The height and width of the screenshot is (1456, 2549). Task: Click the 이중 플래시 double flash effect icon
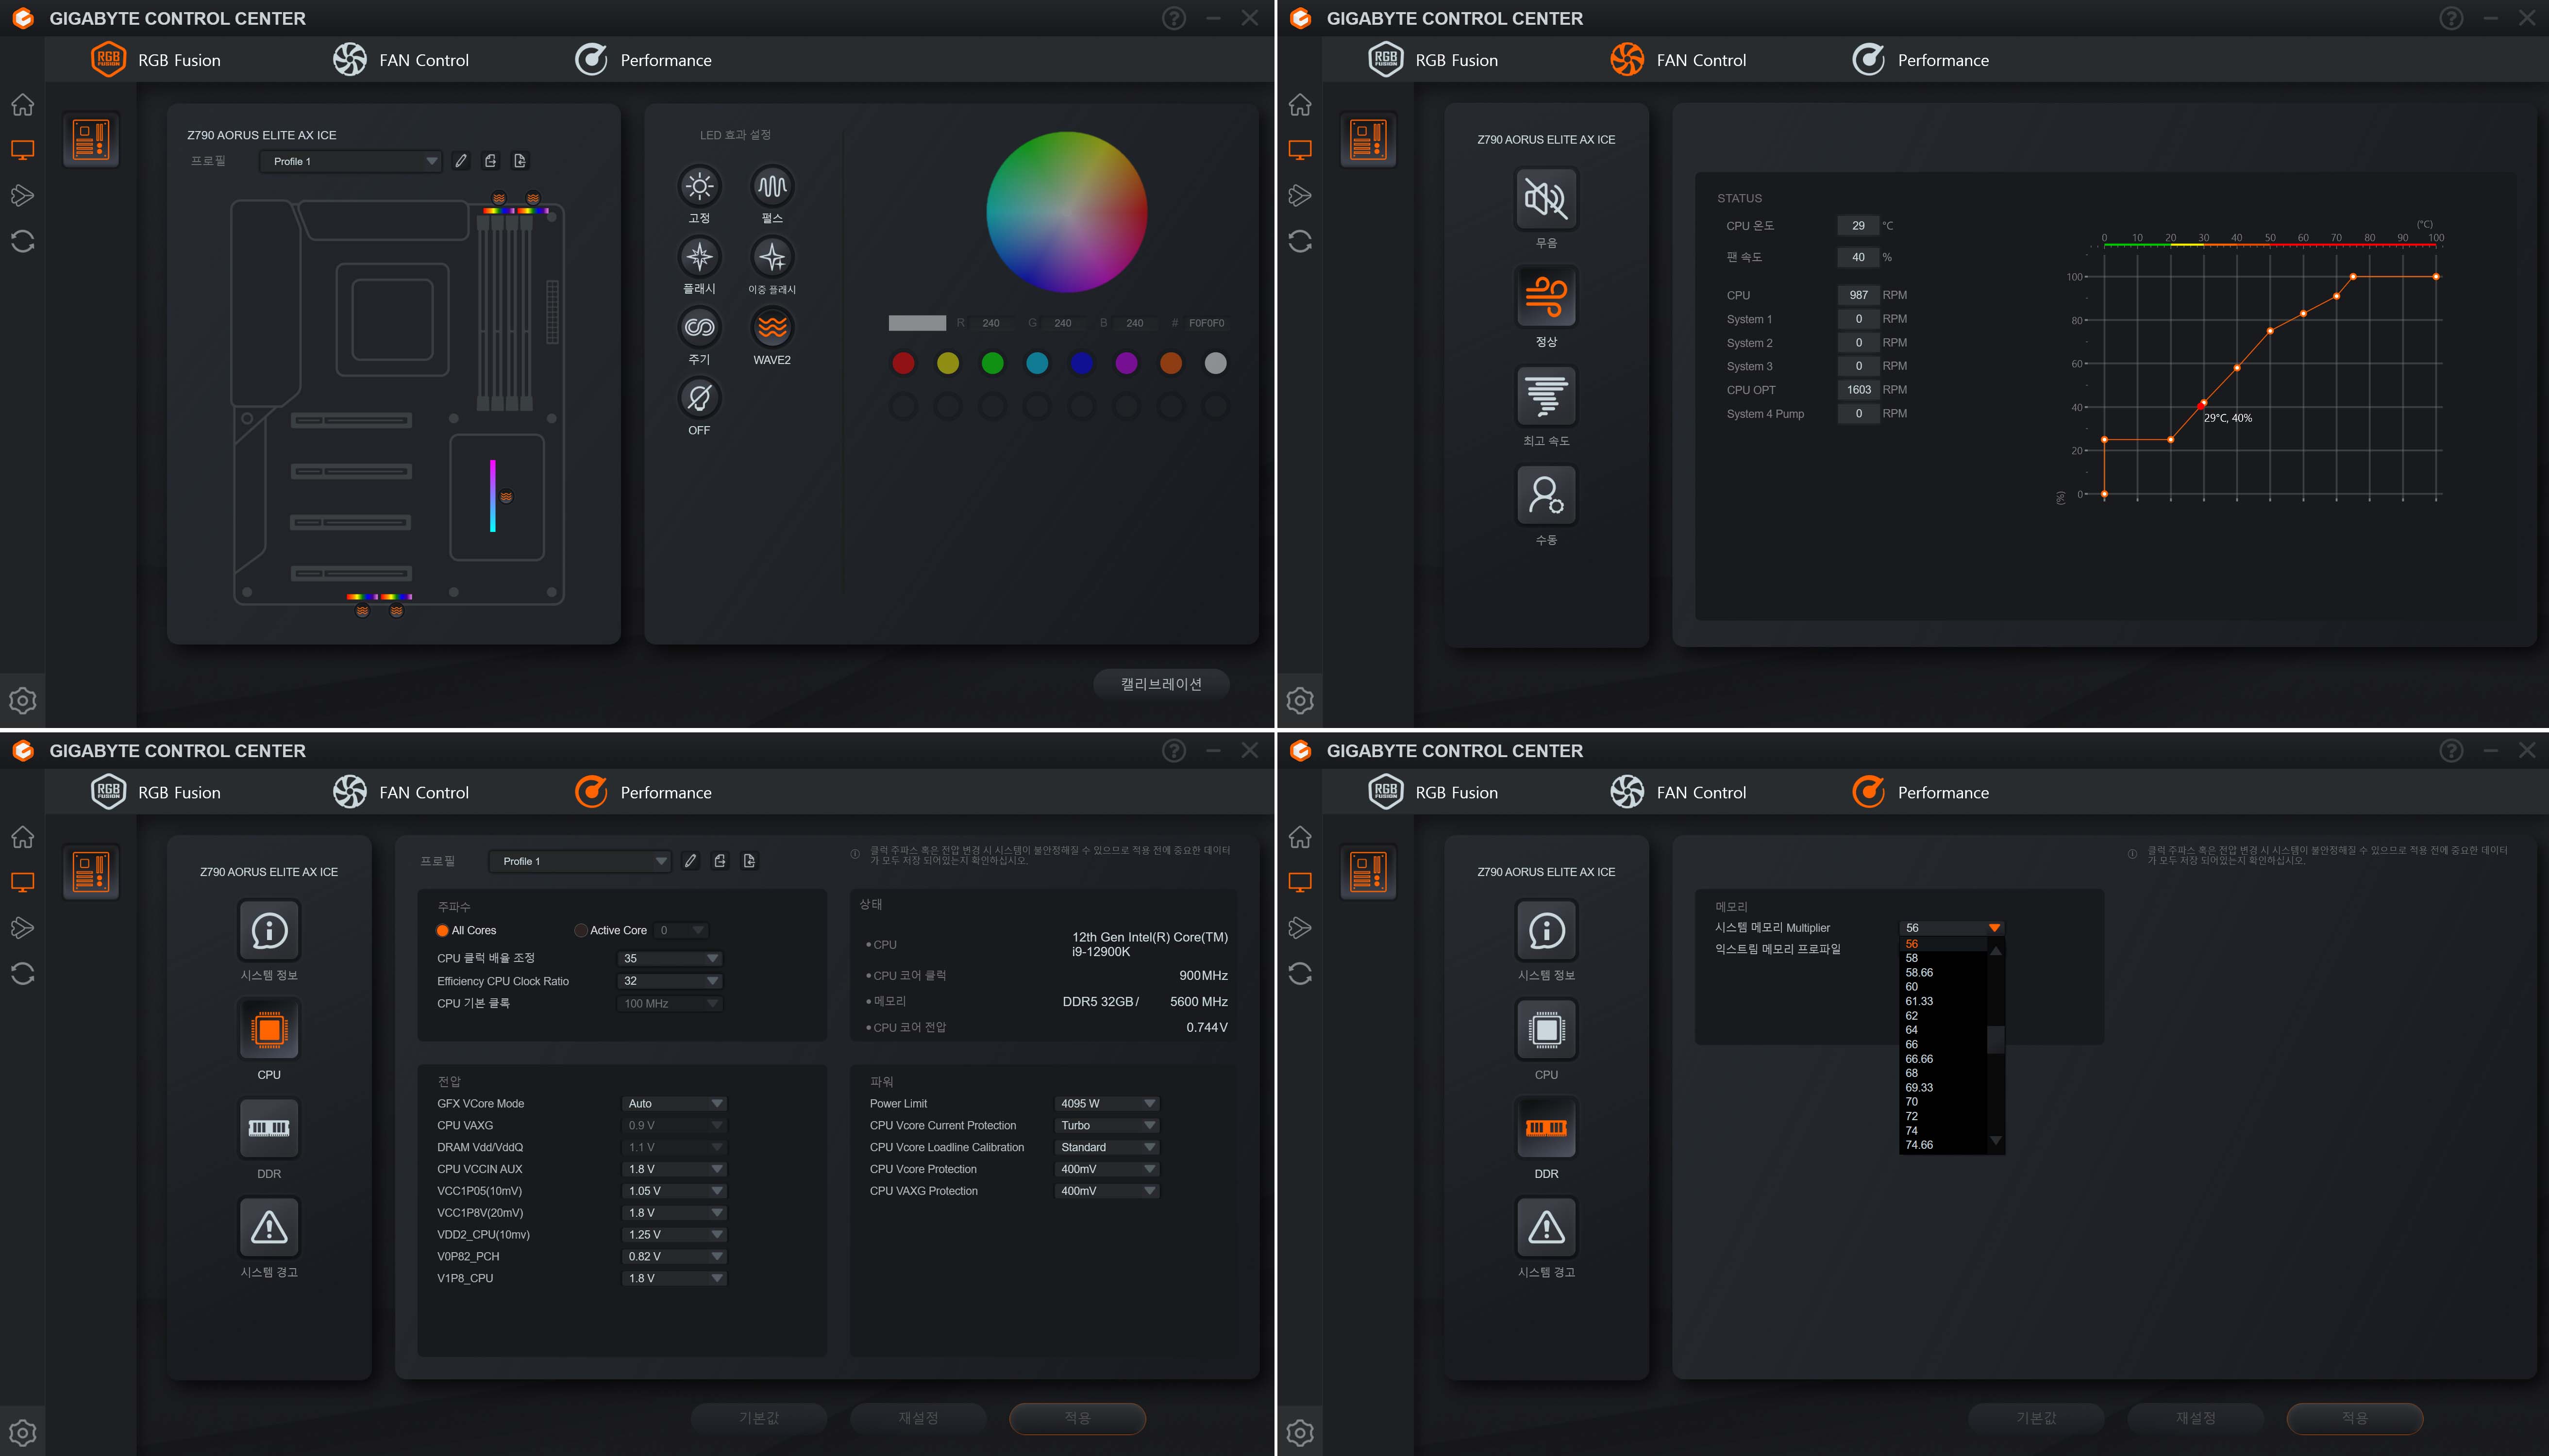771,258
